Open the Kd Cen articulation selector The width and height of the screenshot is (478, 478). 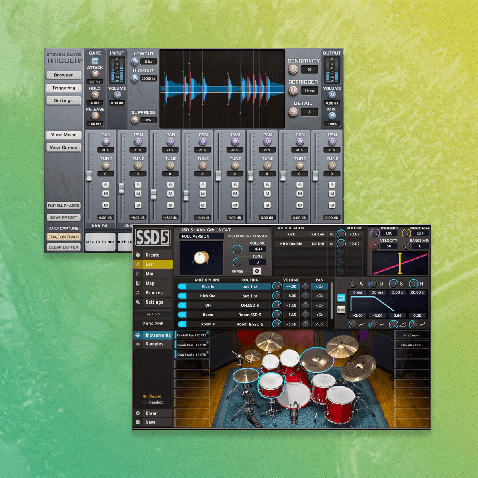tap(318, 235)
